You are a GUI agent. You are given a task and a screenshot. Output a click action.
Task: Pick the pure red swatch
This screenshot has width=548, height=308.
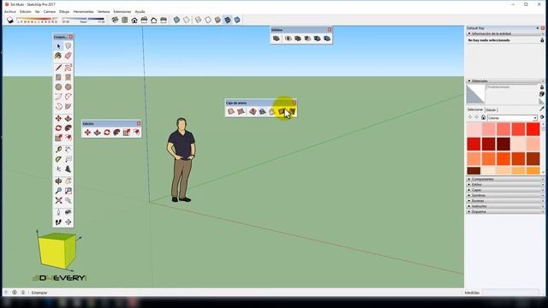click(x=533, y=129)
